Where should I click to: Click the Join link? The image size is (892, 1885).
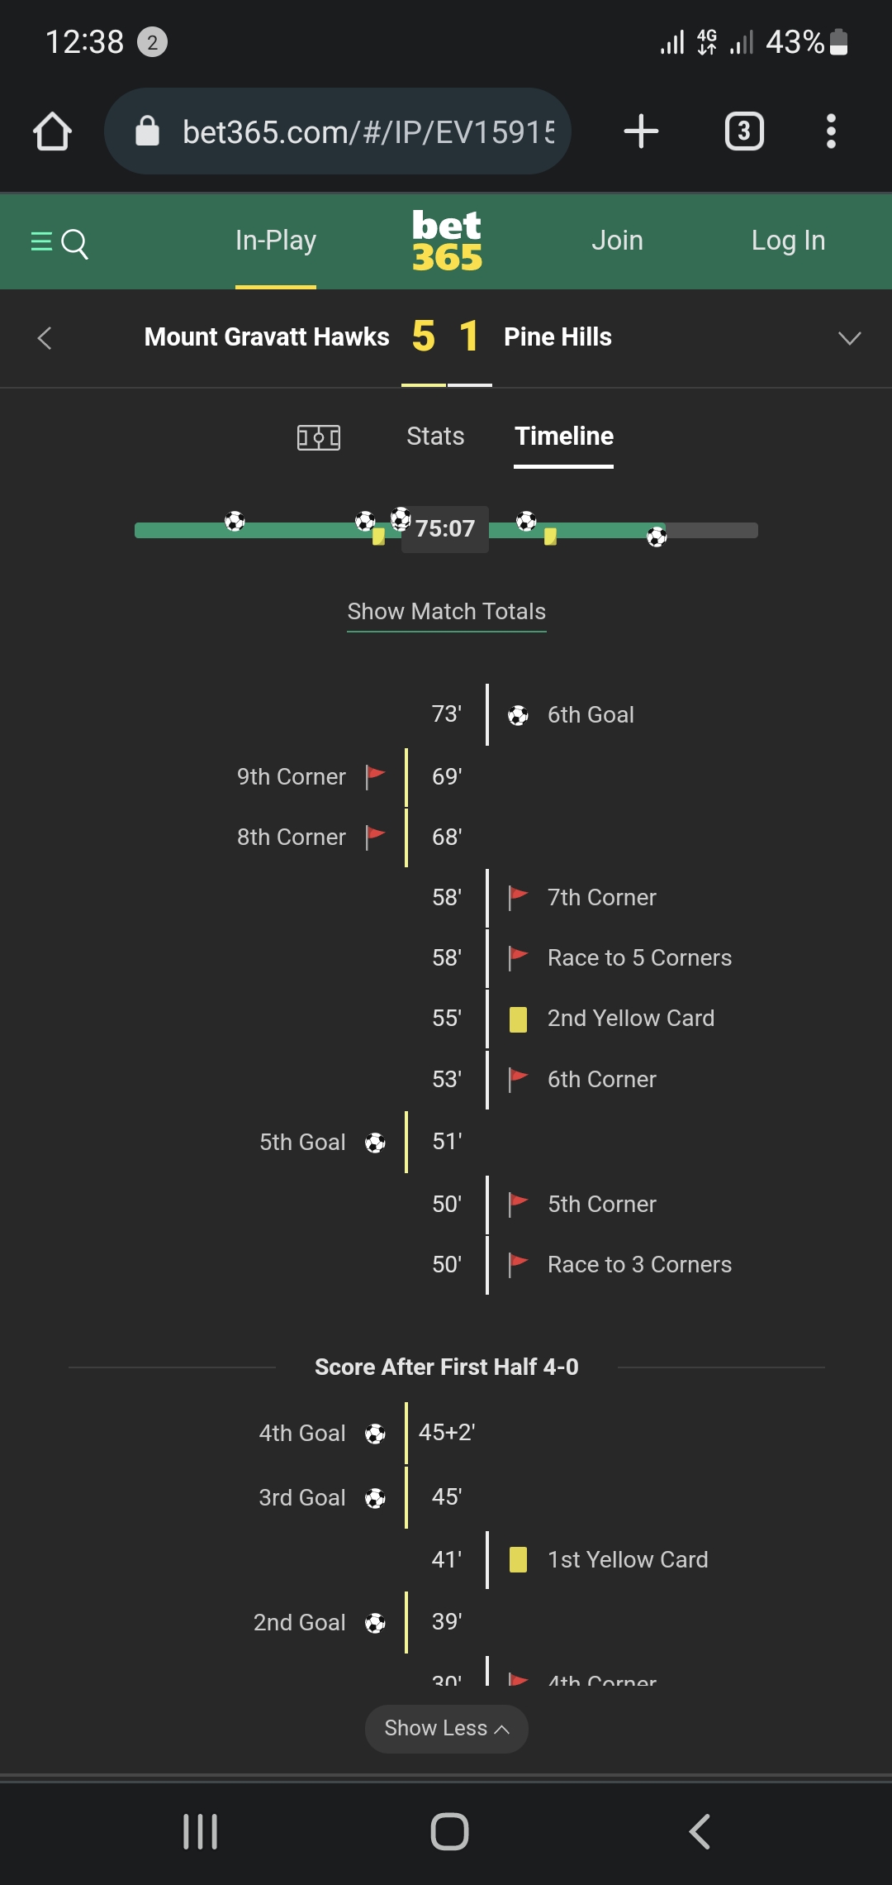[x=617, y=241]
